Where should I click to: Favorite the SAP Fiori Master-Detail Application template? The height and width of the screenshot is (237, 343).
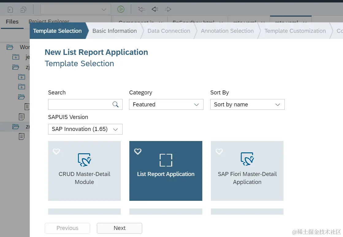(x=219, y=151)
